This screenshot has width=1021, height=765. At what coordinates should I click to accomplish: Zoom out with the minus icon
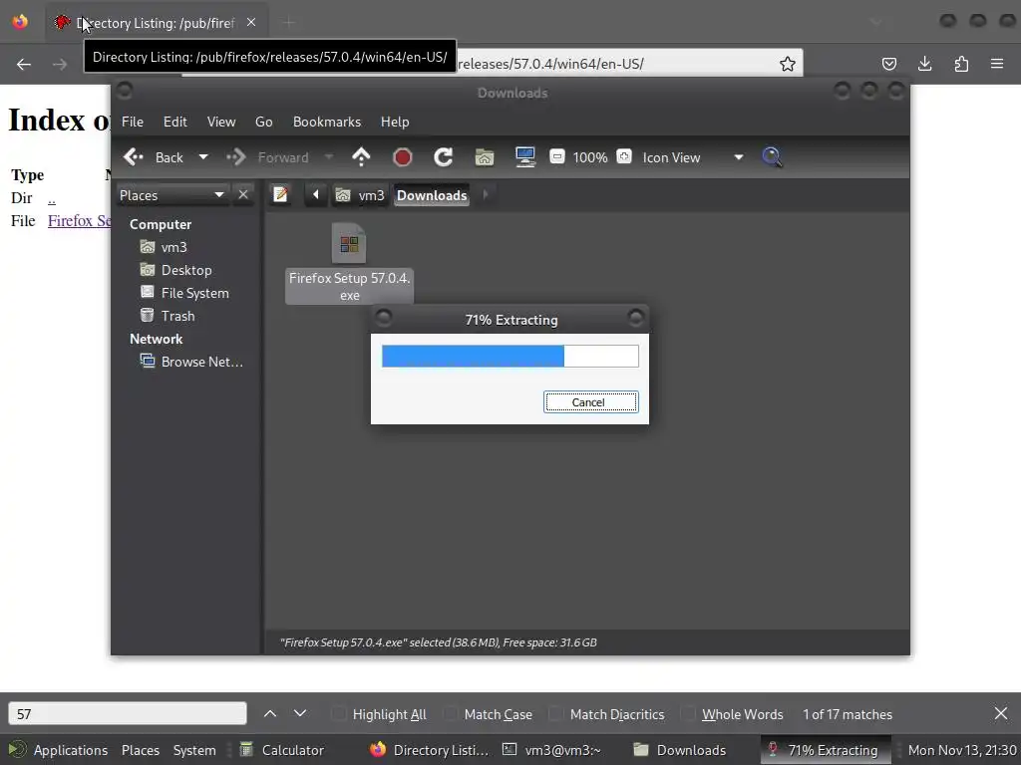[557, 156]
